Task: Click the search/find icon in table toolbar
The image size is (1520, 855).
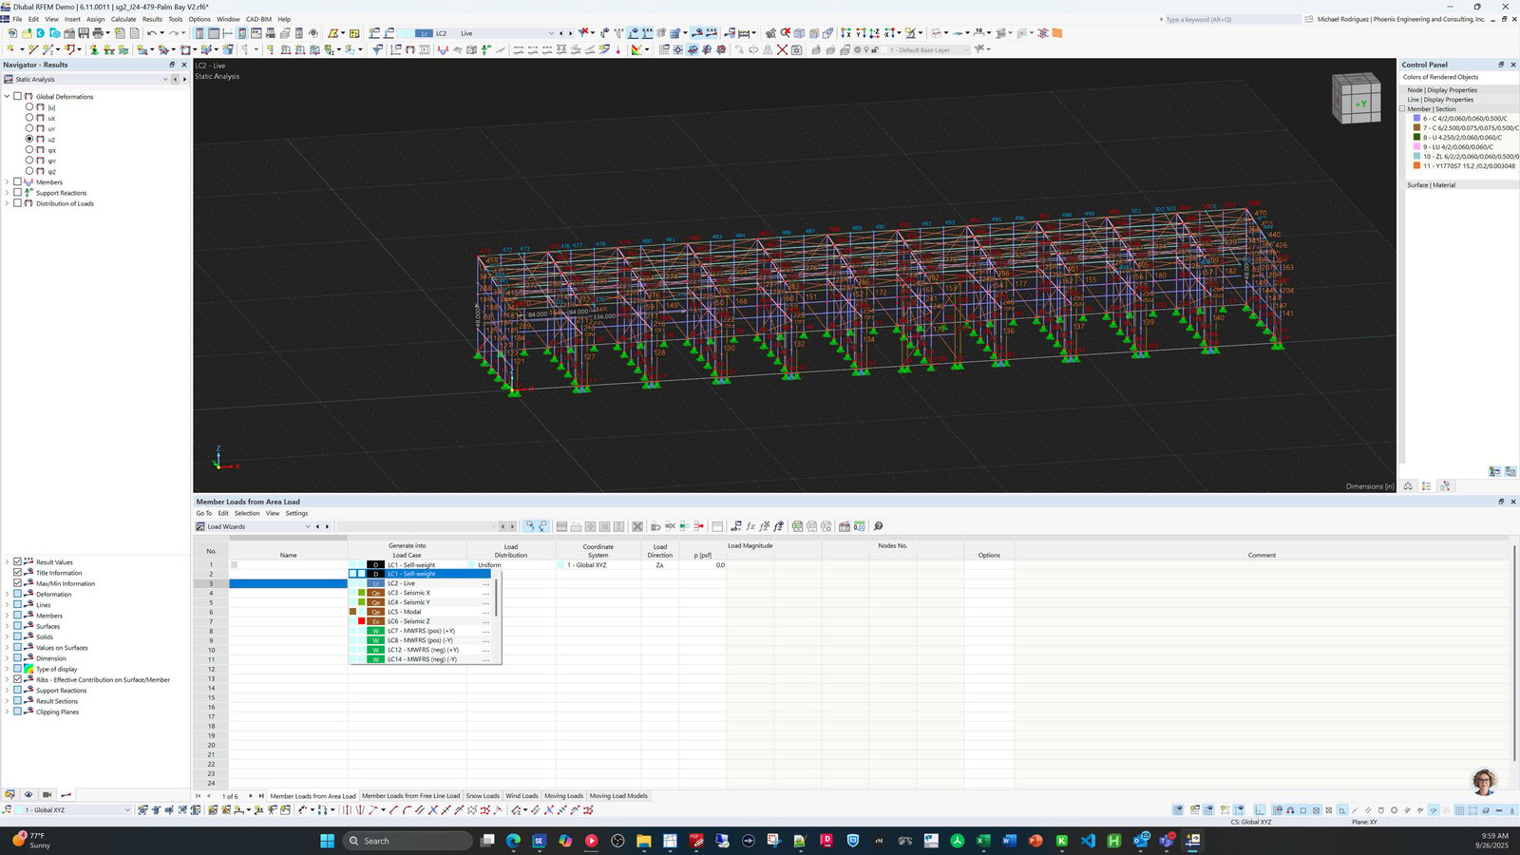Action: (878, 526)
